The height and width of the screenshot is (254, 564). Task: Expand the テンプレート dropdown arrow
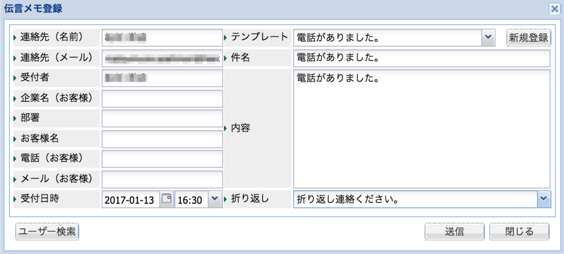(488, 37)
